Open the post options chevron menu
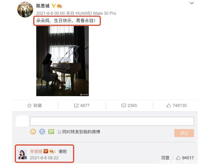 192,3
